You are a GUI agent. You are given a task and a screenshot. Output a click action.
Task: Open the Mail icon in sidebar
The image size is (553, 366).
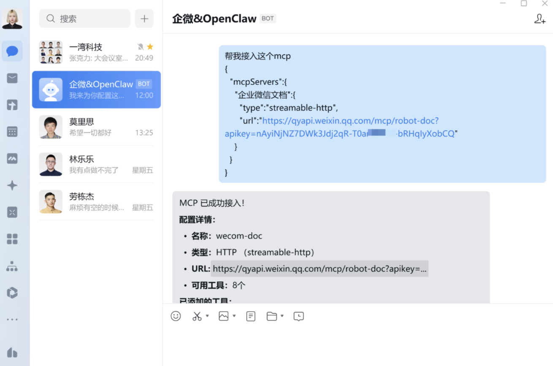coord(12,78)
